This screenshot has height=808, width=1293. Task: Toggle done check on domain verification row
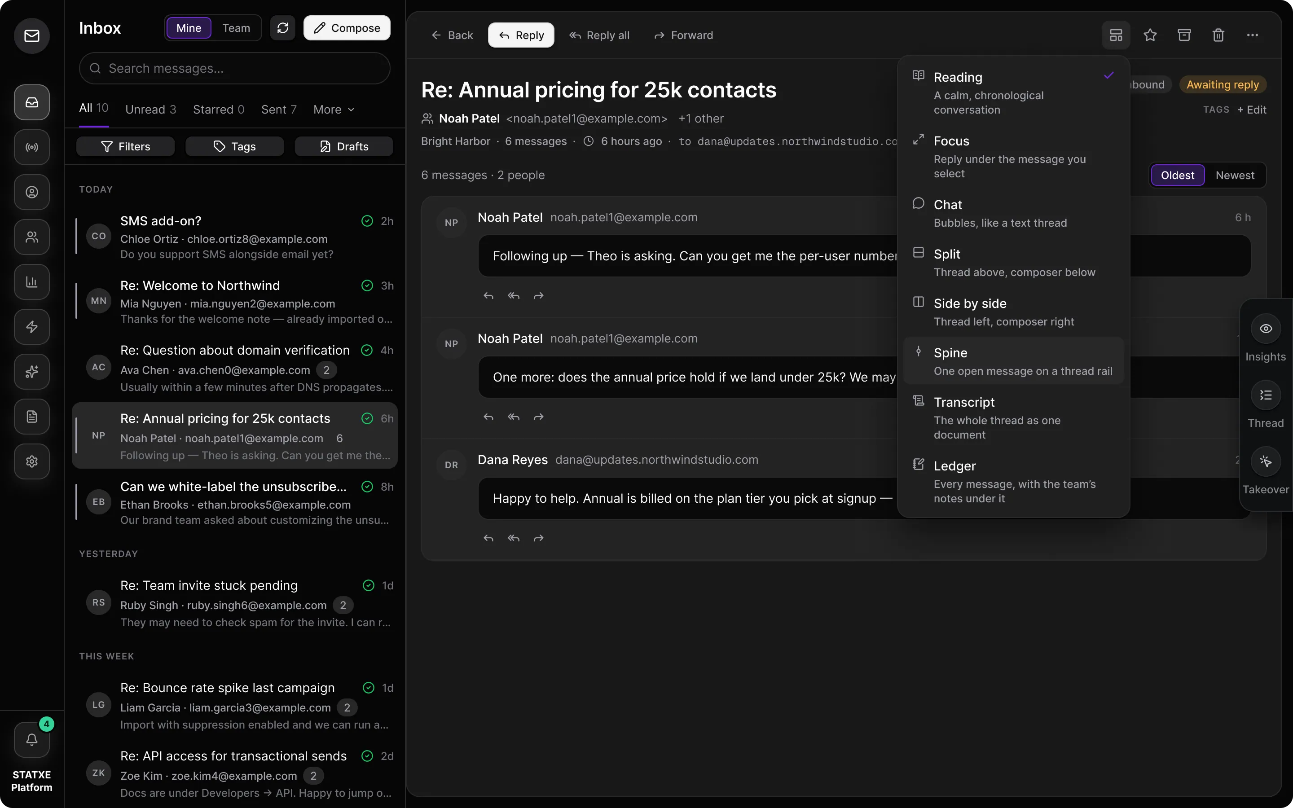coord(367,350)
